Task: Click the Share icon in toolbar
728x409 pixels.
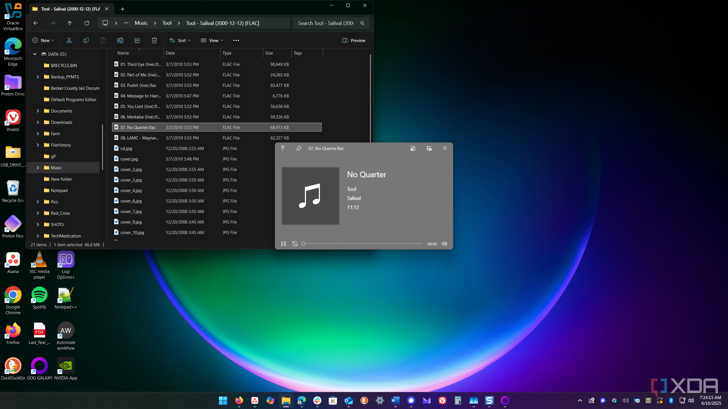Action: click(137, 40)
